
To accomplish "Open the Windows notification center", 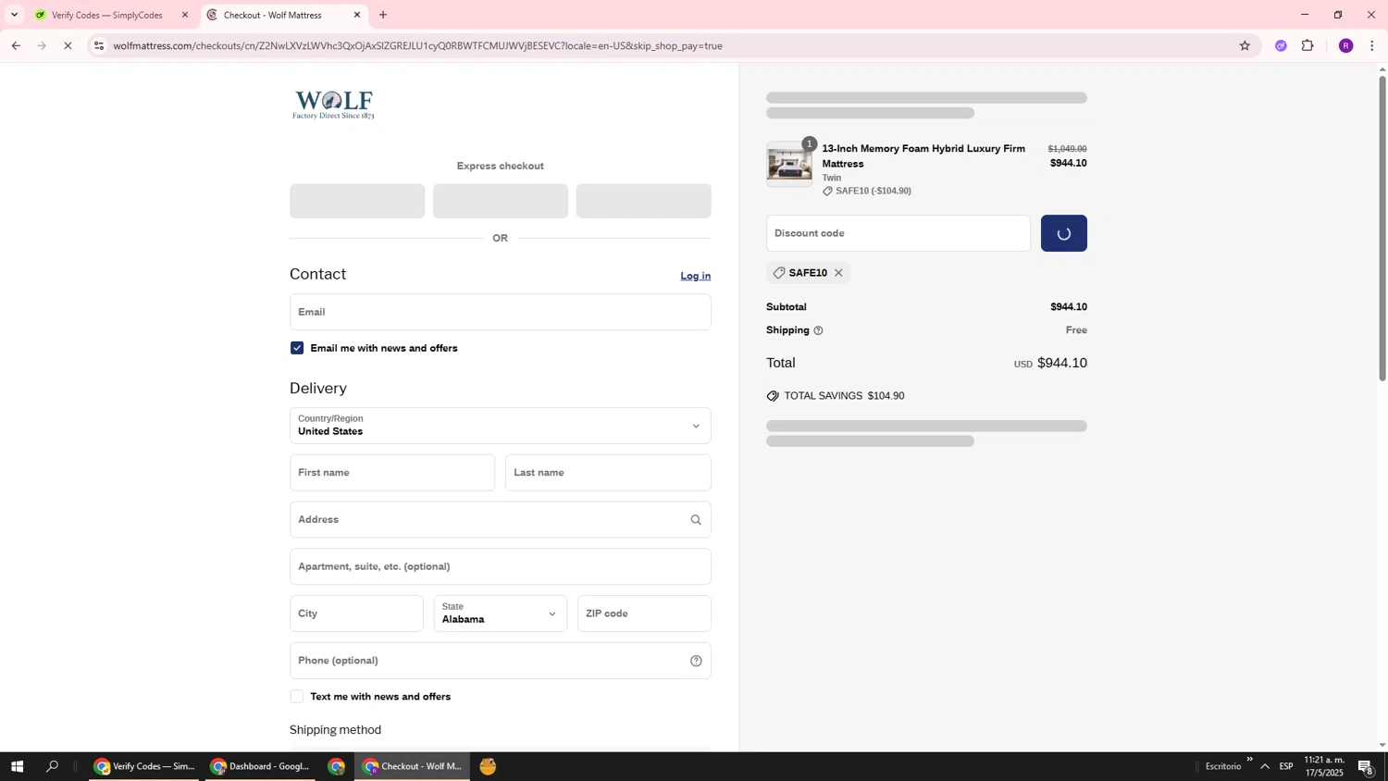I will [x=1366, y=766].
